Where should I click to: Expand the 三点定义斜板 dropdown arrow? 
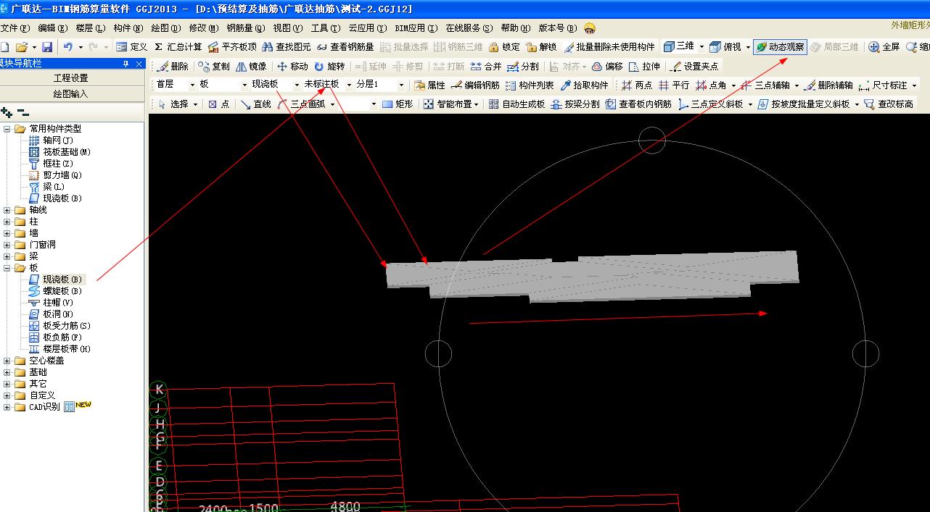click(750, 104)
